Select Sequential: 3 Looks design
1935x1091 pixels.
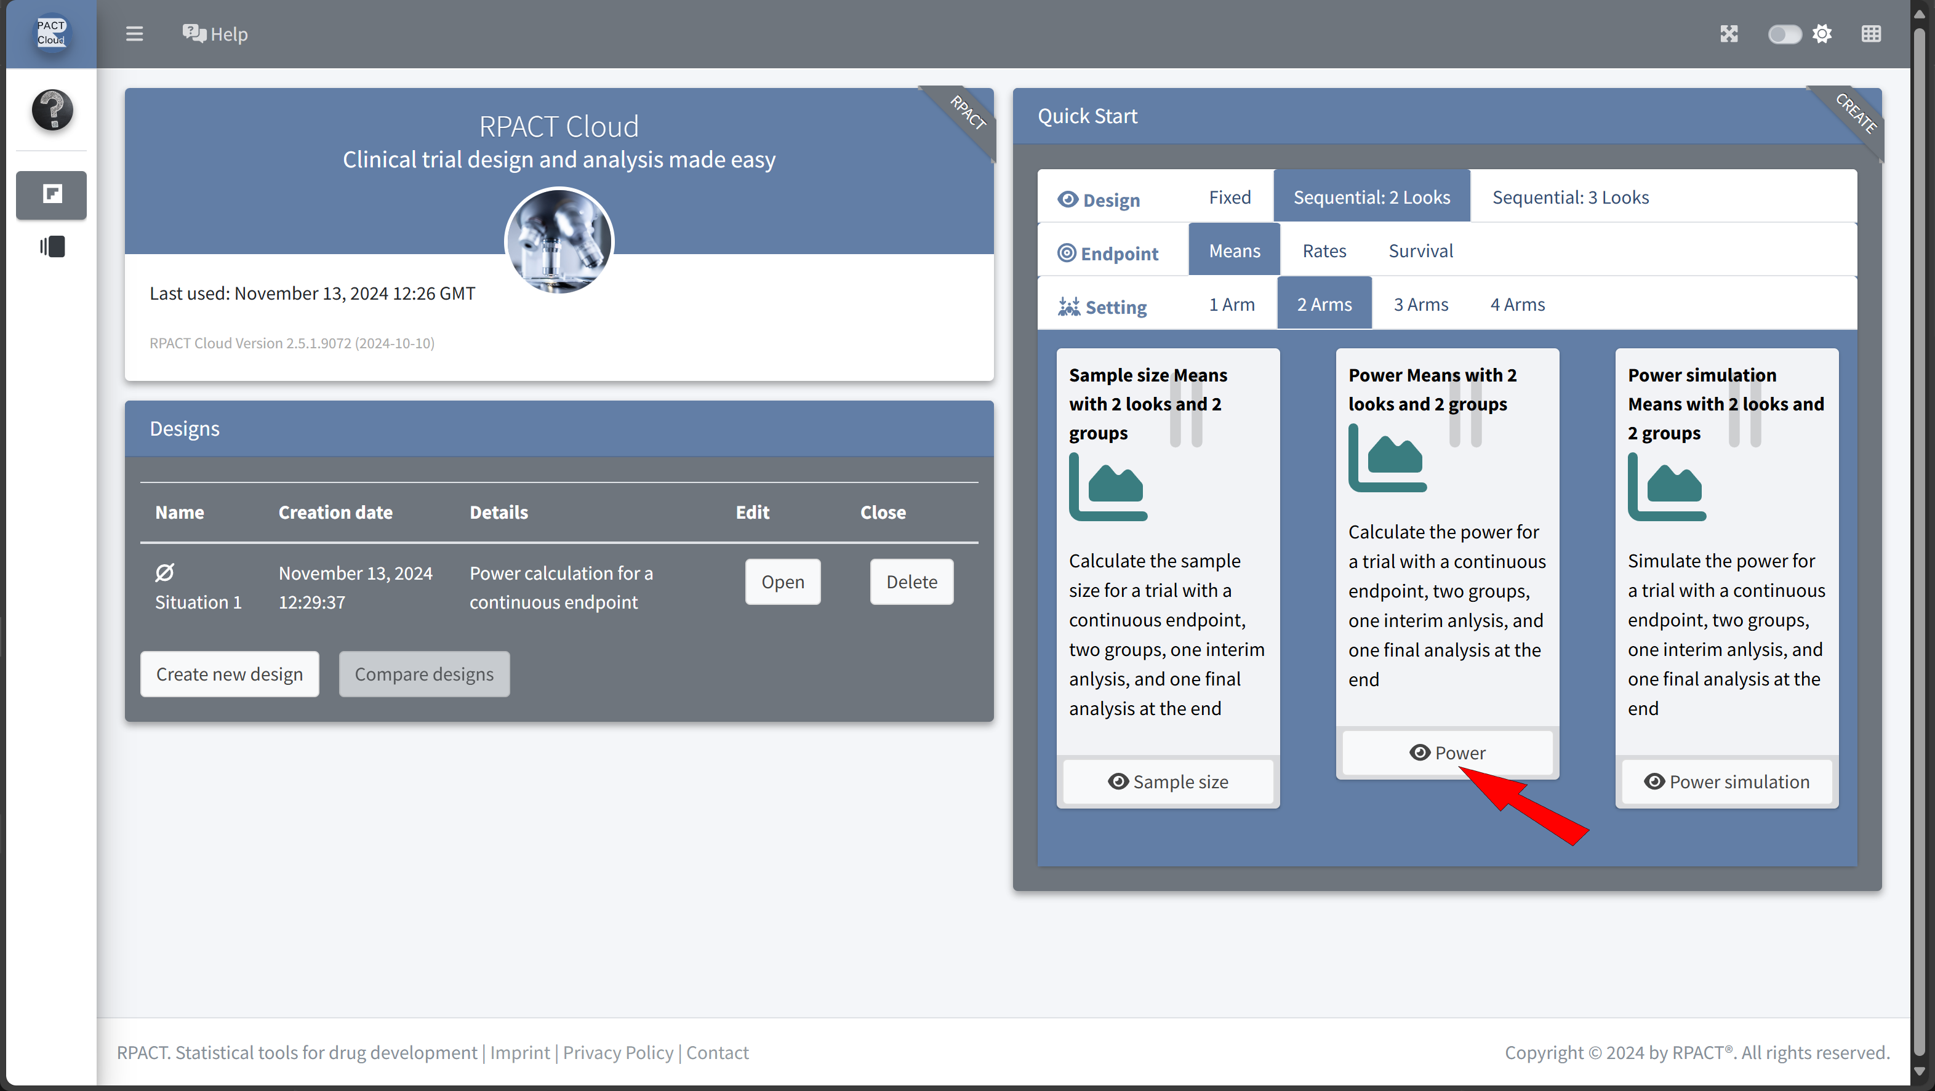coord(1570,197)
